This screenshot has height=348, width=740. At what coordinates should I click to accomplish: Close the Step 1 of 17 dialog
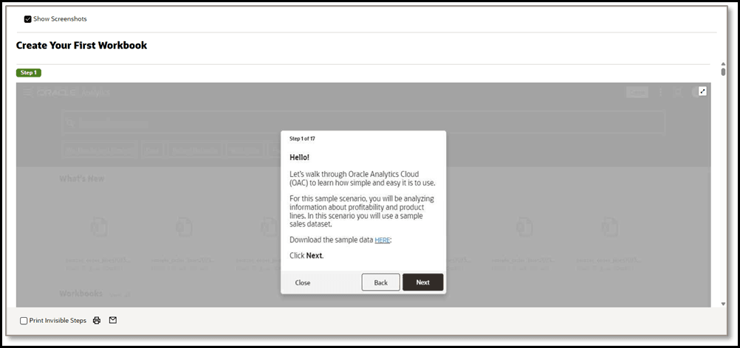click(303, 282)
